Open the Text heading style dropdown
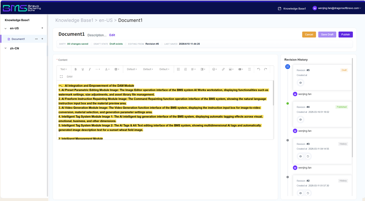 [x=63, y=69]
